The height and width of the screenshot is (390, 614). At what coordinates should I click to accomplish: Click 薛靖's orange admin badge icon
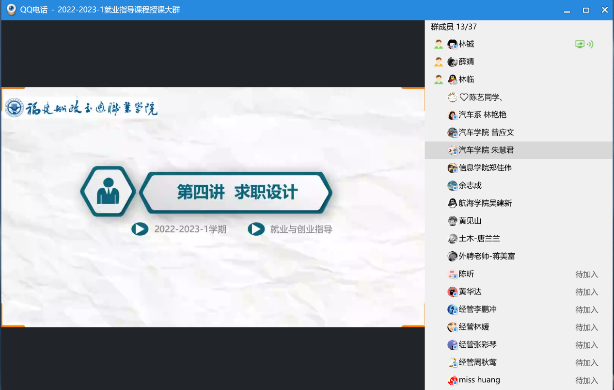click(x=439, y=62)
